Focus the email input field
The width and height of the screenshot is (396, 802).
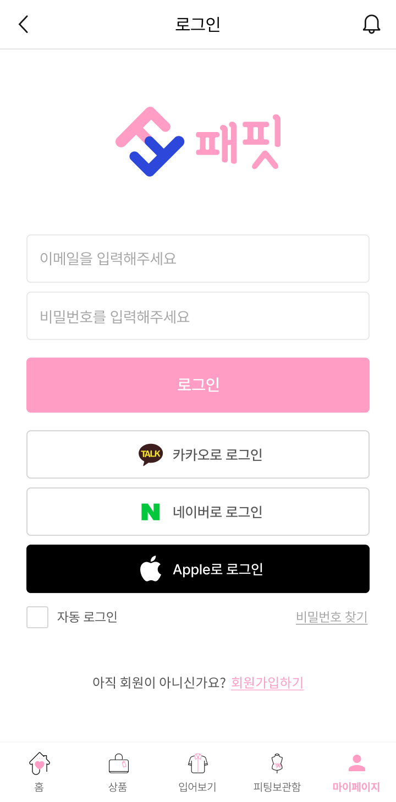tap(198, 259)
